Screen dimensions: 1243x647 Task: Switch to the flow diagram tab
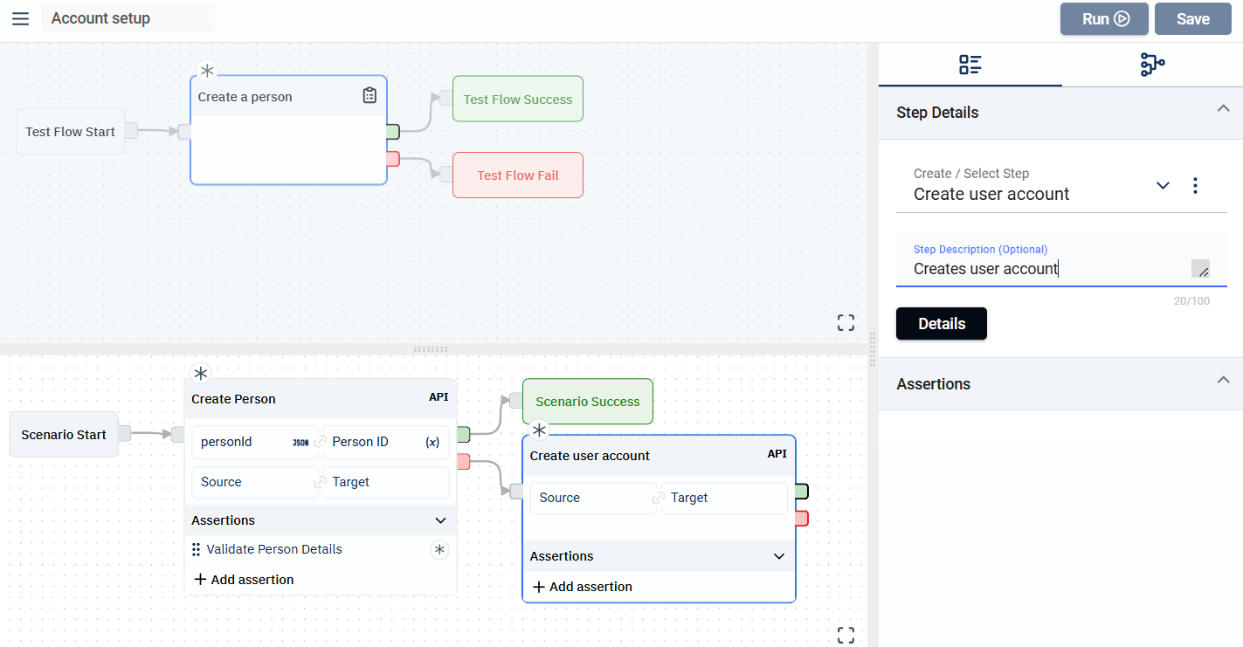1152,65
